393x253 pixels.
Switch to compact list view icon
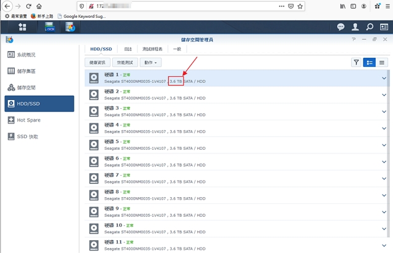click(x=382, y=63)
